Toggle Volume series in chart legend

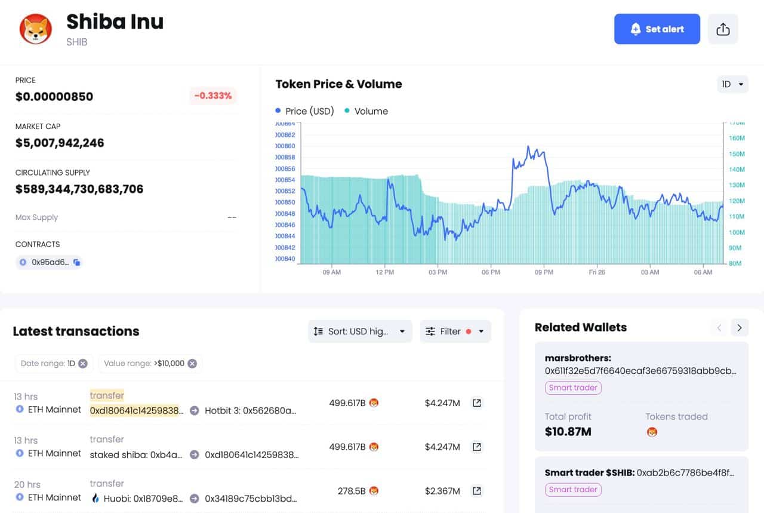pos(366,111)
